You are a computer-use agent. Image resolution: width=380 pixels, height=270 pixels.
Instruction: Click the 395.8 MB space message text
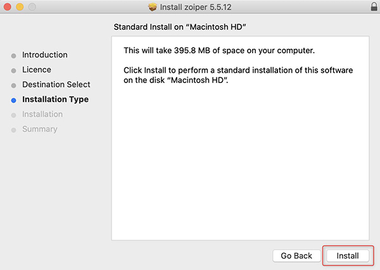pyautogui.click(x=219, y=50)
